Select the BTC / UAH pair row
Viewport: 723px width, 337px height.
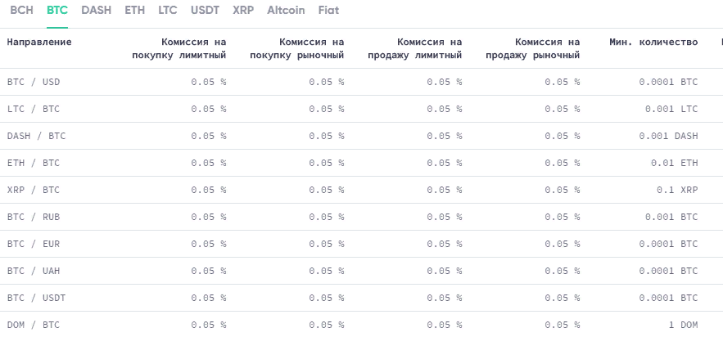pos(362,271)
